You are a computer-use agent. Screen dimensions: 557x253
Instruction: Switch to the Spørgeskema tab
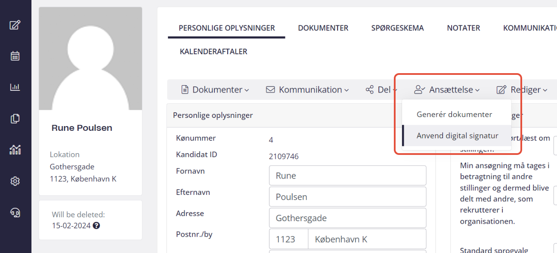point(397,28)
